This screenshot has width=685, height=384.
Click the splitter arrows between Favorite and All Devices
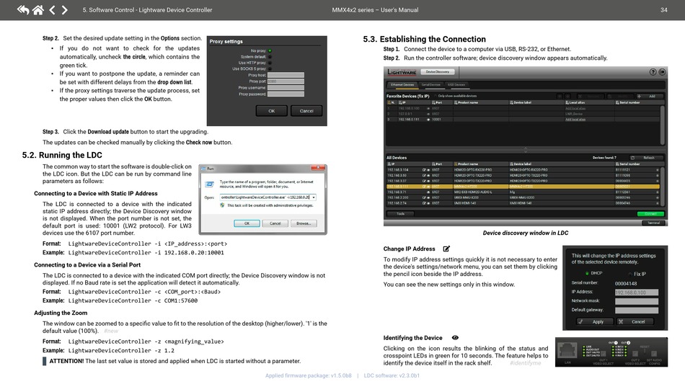click(x=526, y=150)
